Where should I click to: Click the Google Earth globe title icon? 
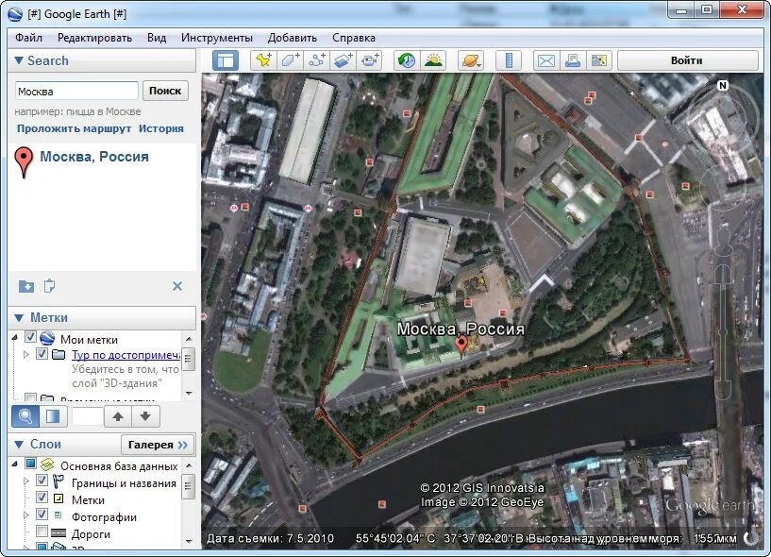click(15, 14)
